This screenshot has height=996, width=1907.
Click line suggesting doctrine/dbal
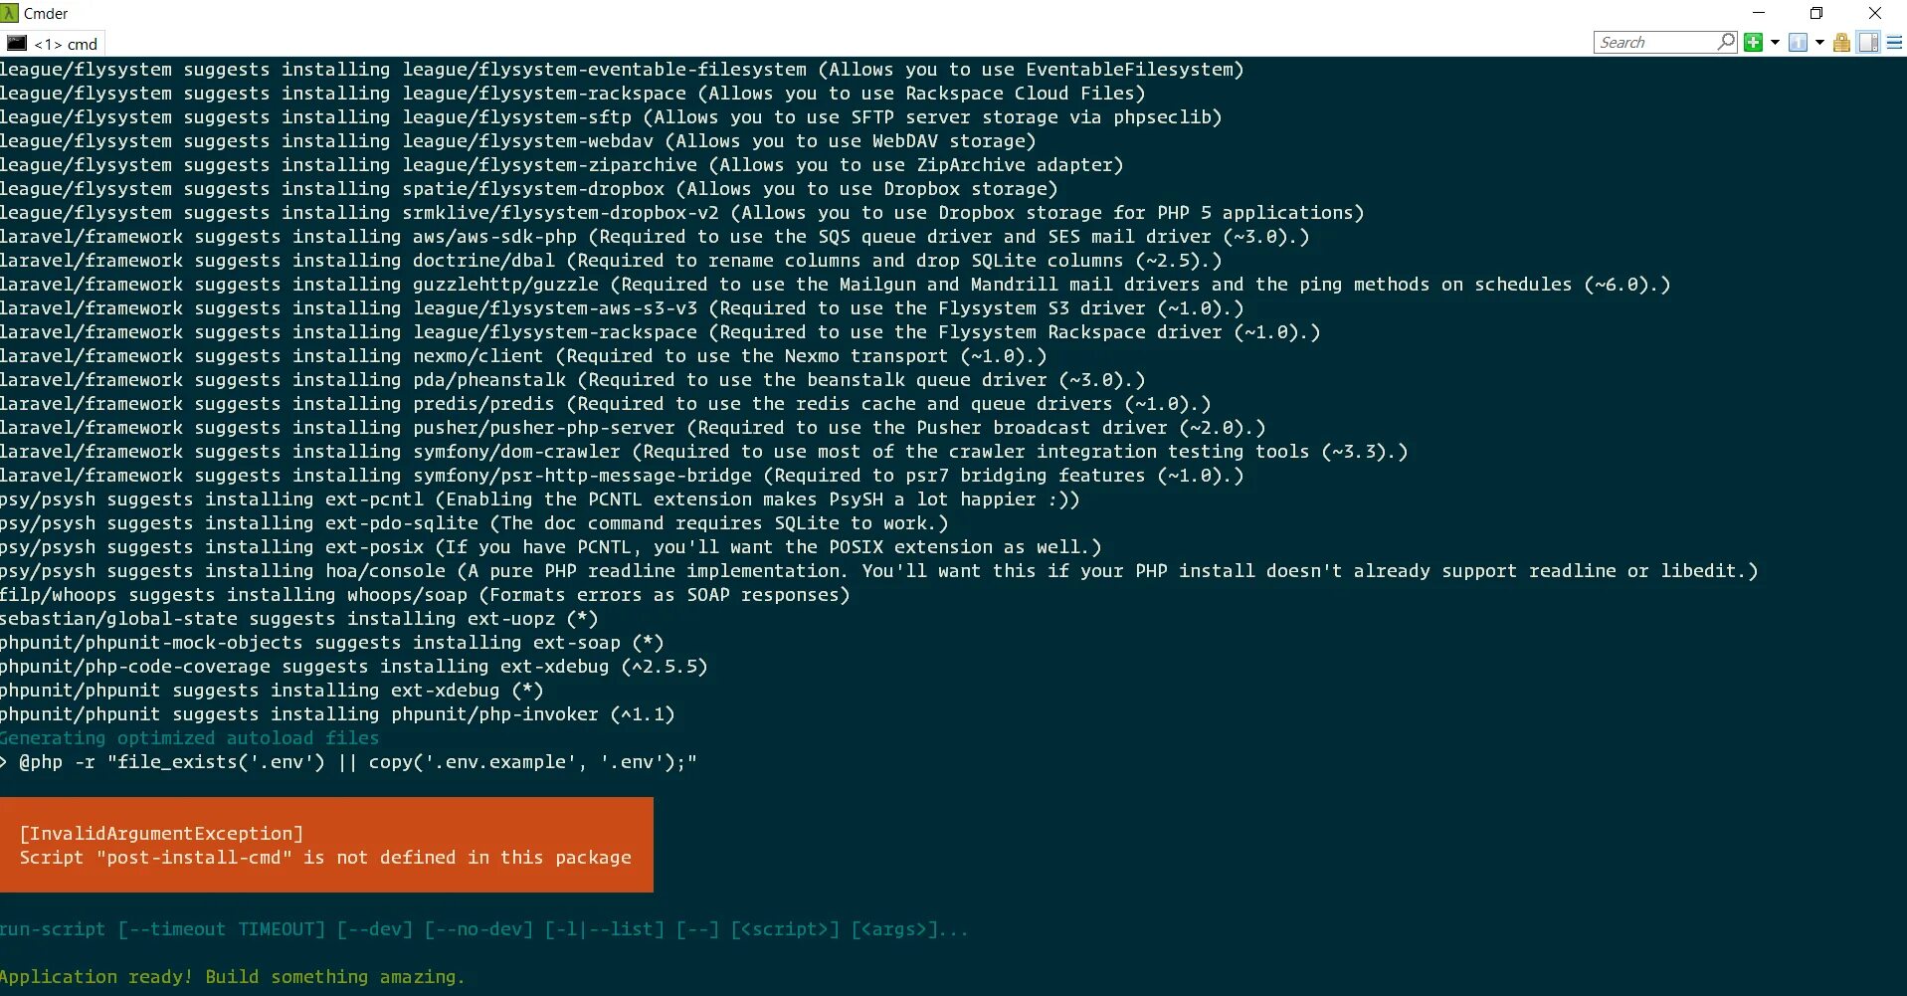click(611, 261)
